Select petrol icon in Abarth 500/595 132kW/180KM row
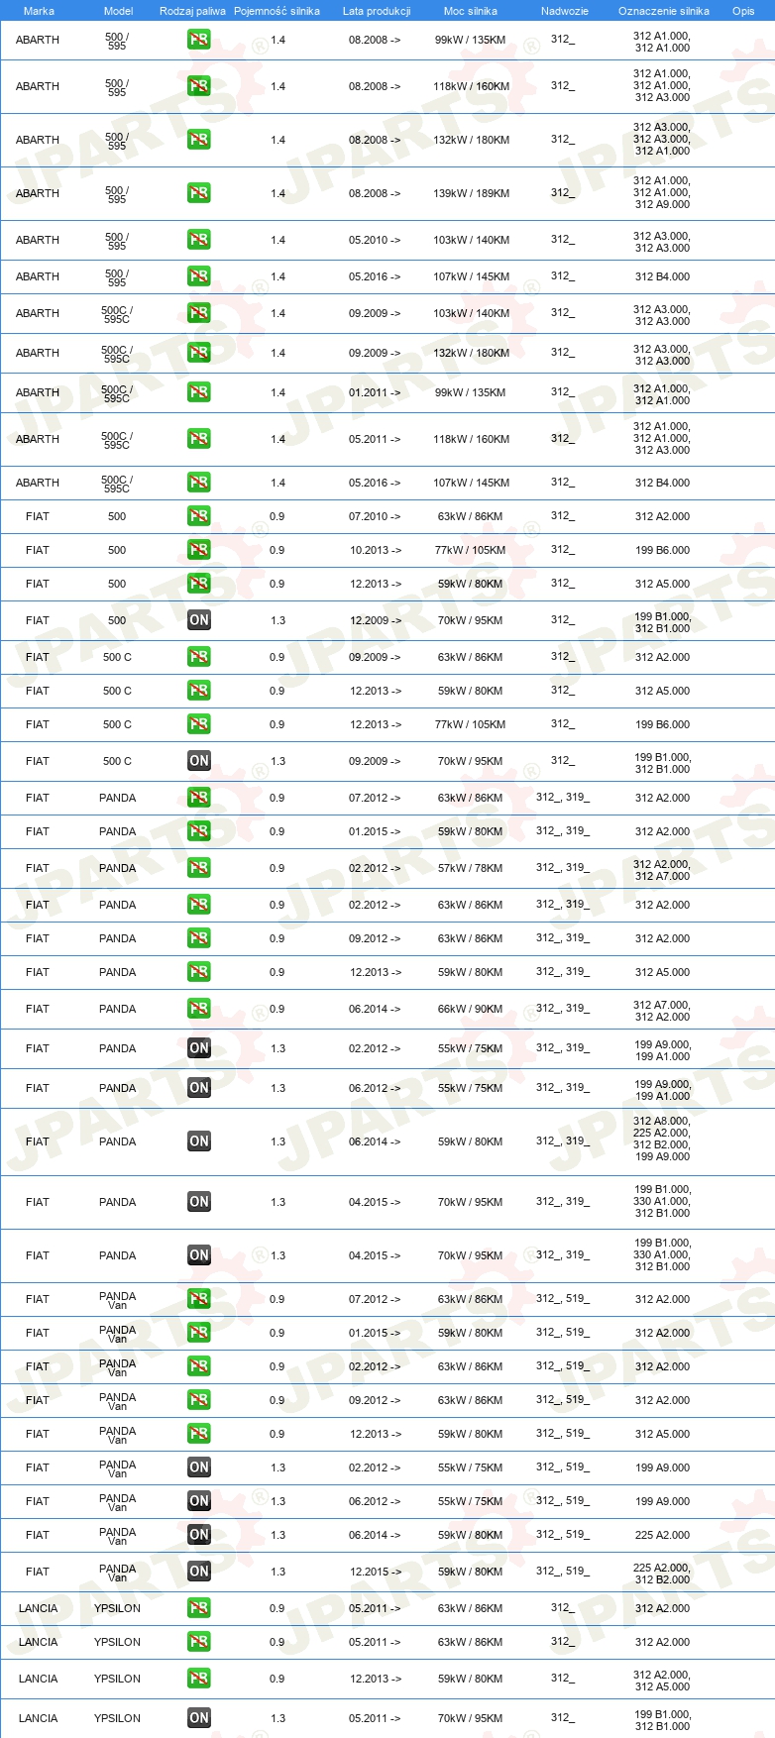This screenshot has height=1738, width=775. pos(199,140)
